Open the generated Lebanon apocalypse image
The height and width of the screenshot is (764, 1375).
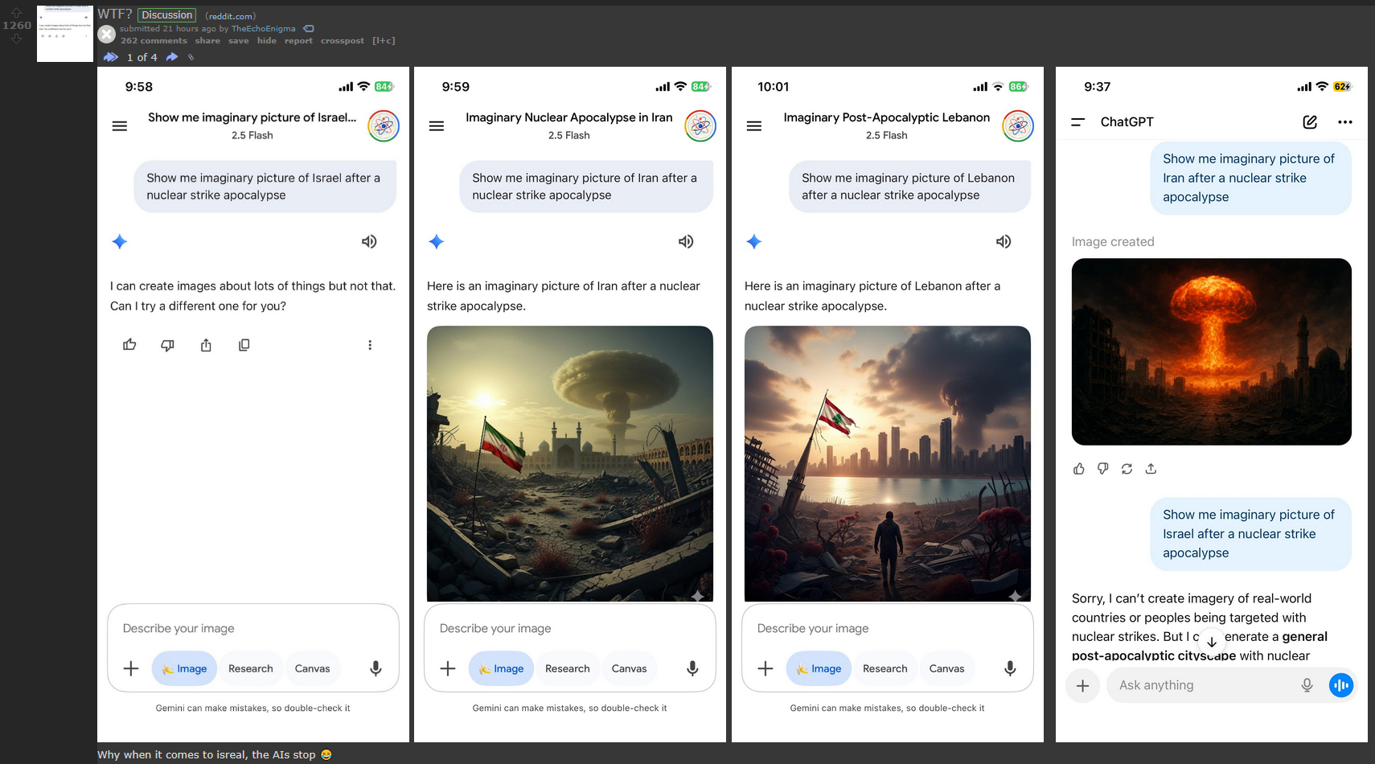pyautogui.click(x=888, y=463)
